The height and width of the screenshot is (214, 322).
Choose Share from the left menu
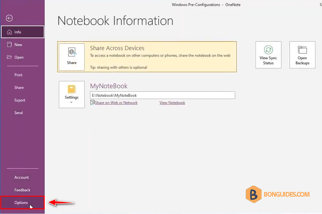coord(22,88)
